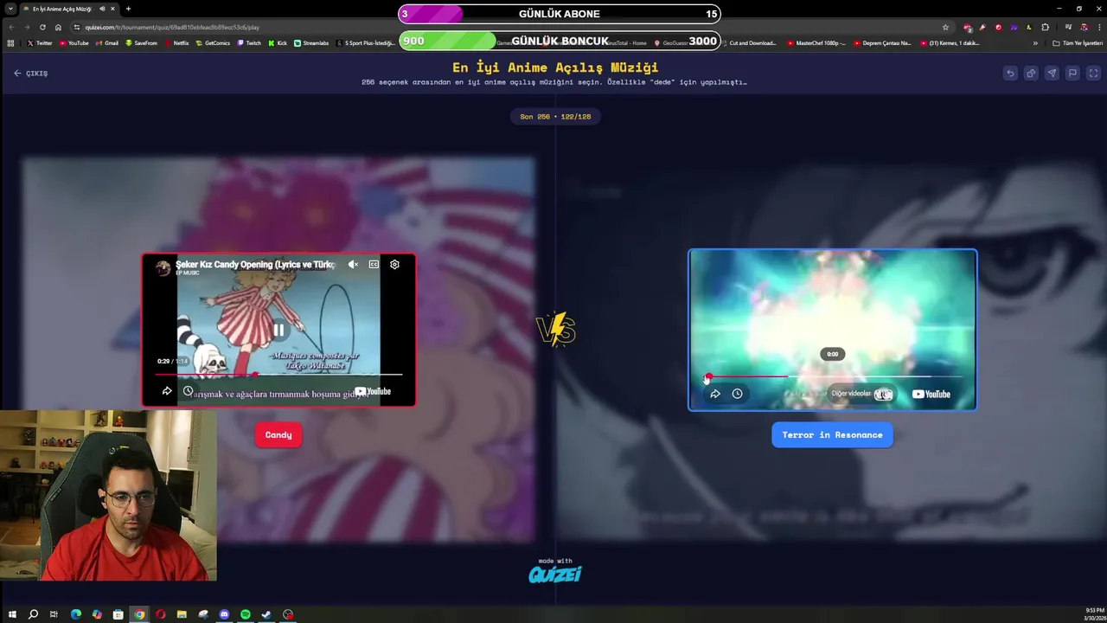Open the browser home page
The height and width of the screenshot is (623, 1107).
coord(58,27)
